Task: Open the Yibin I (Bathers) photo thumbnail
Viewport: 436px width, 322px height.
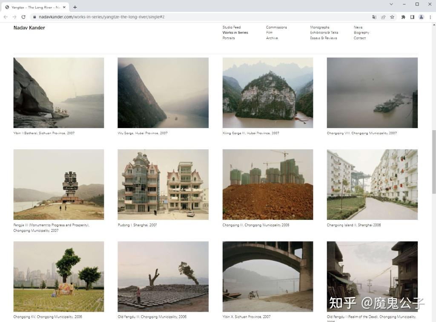Action: click(x=59, y=93)
